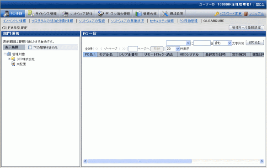
Task: Open the PC情報 tab
Action: 13,14
